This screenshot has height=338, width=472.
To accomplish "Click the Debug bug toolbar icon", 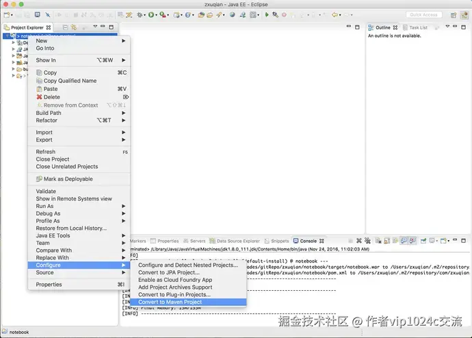I will (140, 15).
